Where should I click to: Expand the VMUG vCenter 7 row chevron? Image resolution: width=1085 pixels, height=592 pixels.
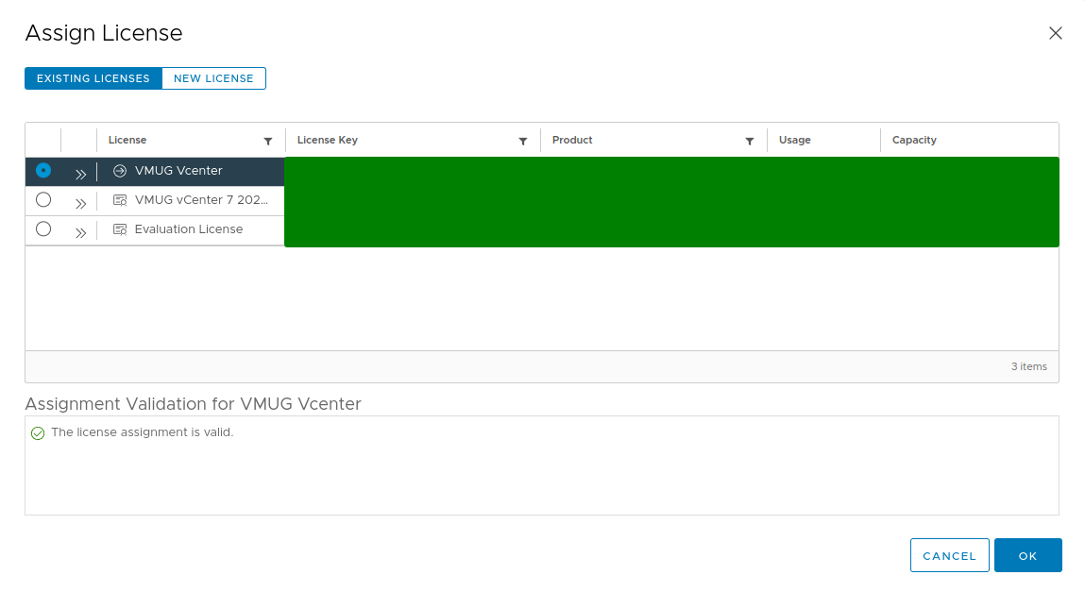[81, 201]
